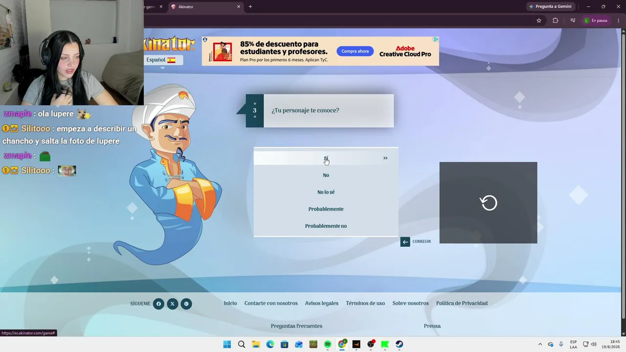Open Windows taskbar search
This screenshot has height=352, width=626.
click(x=242, y=344)
